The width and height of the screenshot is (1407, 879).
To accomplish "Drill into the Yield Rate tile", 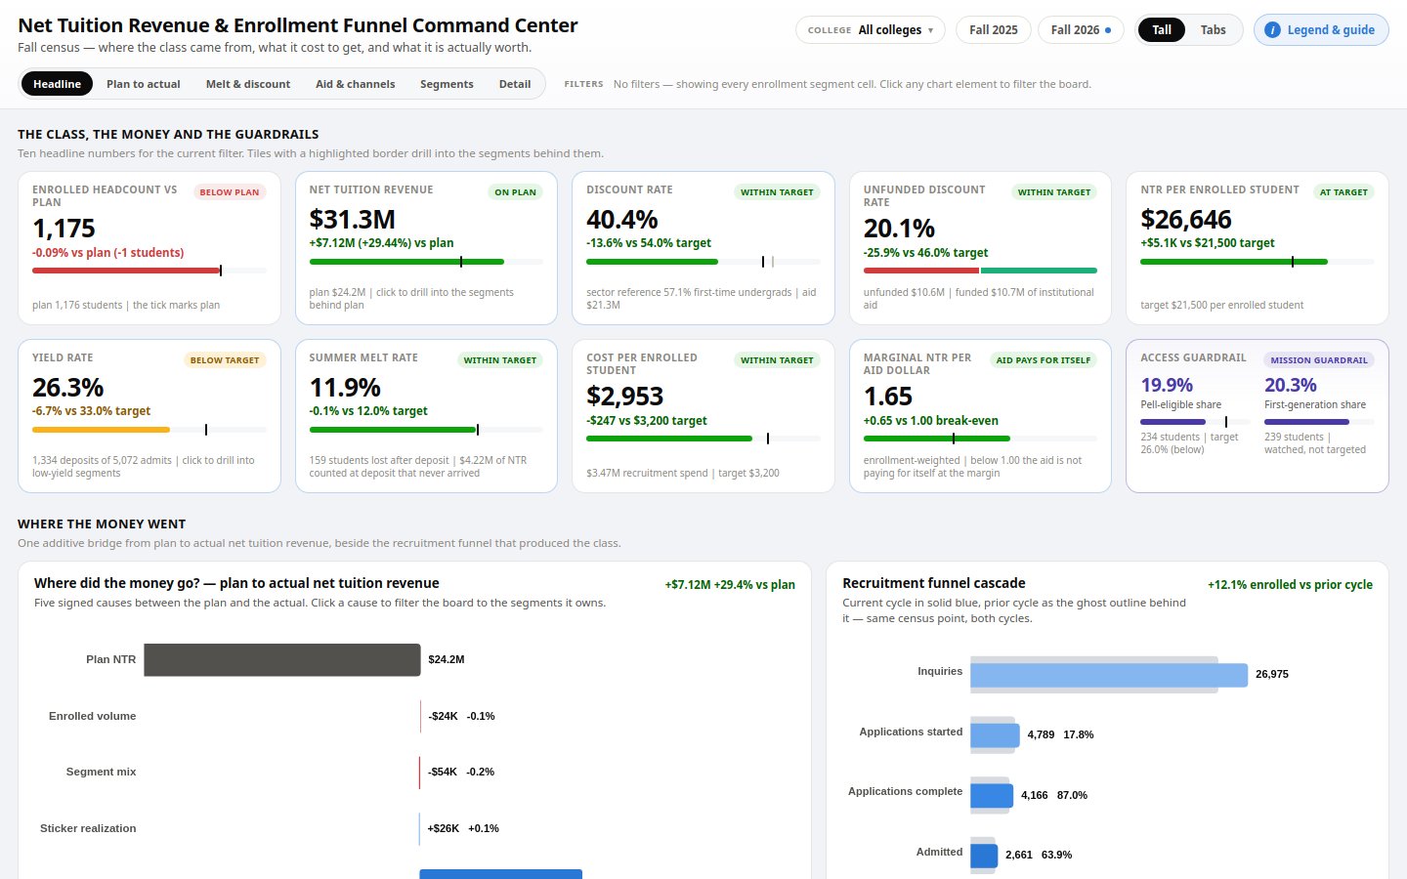I will pyautogui.click(x=149, y=416).
